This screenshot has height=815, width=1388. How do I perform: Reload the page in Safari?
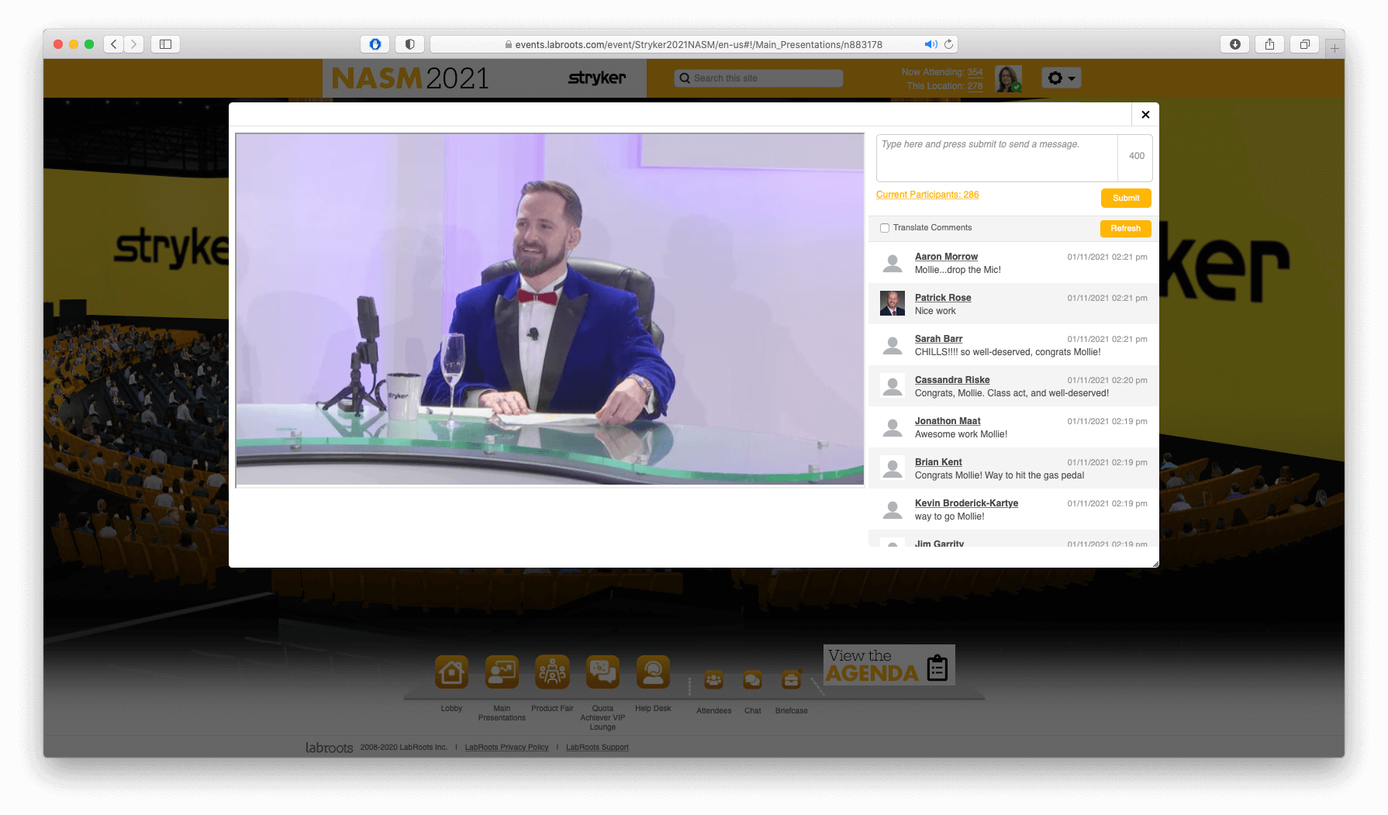point(948,44)
